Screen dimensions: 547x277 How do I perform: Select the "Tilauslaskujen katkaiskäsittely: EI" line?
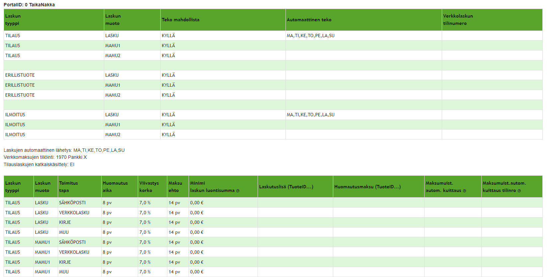click(39, 164)
